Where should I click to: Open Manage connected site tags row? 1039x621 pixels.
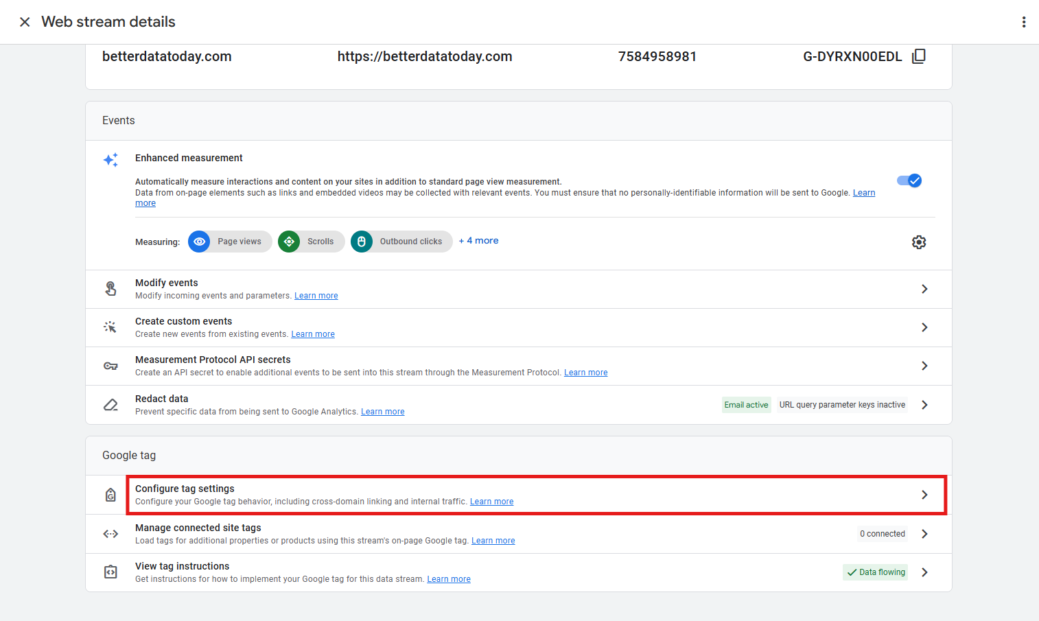tap(519, 534)
